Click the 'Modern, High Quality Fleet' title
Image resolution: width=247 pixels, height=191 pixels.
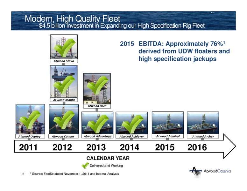[73, 19]
